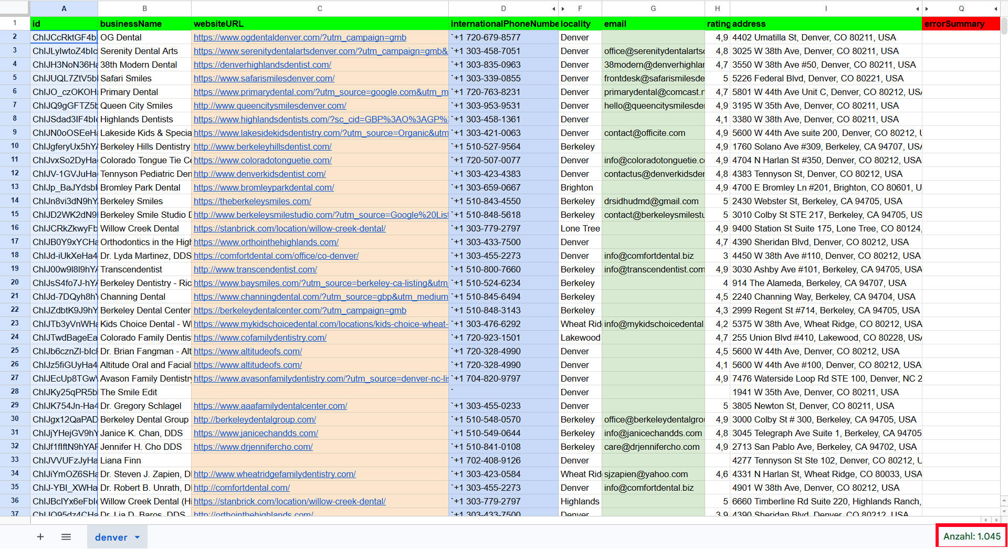Select the errorSummary header cell
The width and height of the screenshot is (1008, 549).
[x=961, y=24]
